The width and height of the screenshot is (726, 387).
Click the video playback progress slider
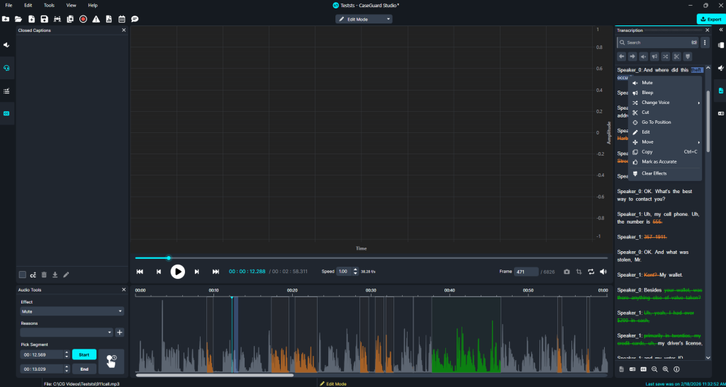(x=371, y=258)
